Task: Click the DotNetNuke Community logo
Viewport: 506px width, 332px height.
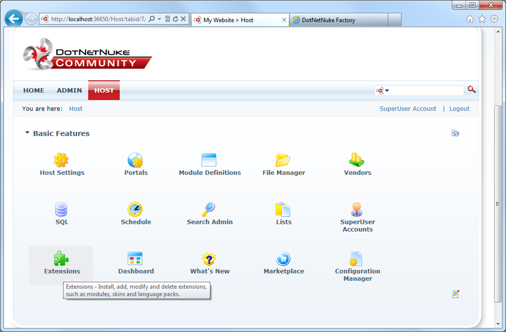Action: [x=87, y=54]
